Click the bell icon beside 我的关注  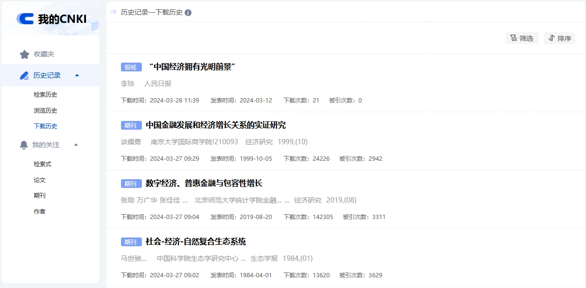click(x=24, y=145)
